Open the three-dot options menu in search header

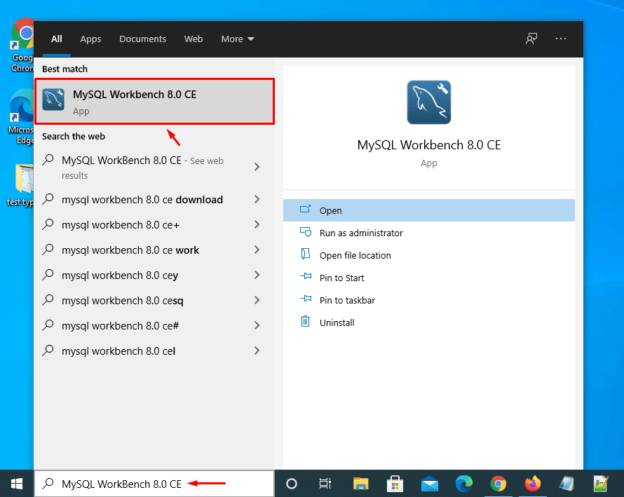click(x=561, y=39)
